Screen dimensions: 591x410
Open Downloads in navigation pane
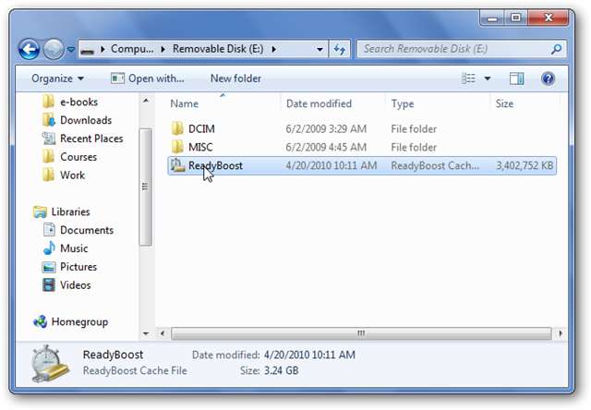[x=86, y=120]
